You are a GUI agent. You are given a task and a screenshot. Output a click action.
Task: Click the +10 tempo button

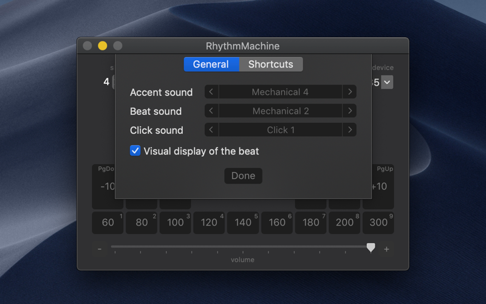tap(383, 187)
